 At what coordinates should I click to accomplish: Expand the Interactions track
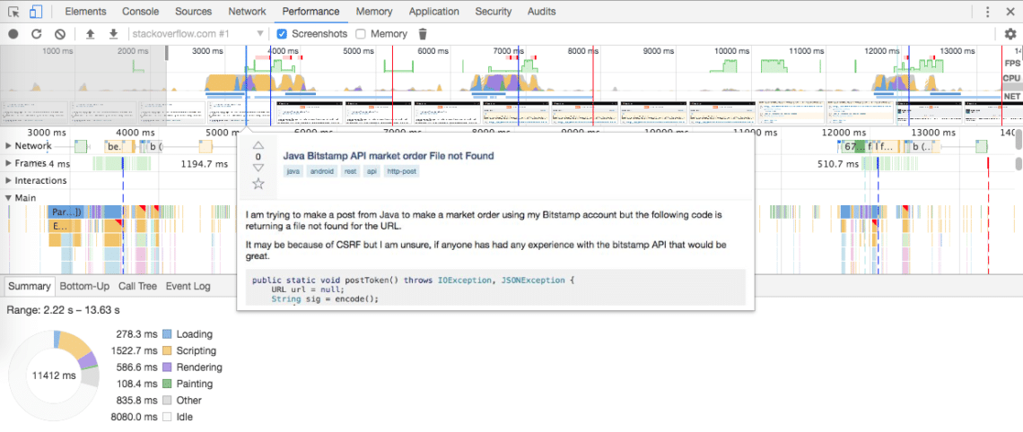8,180
